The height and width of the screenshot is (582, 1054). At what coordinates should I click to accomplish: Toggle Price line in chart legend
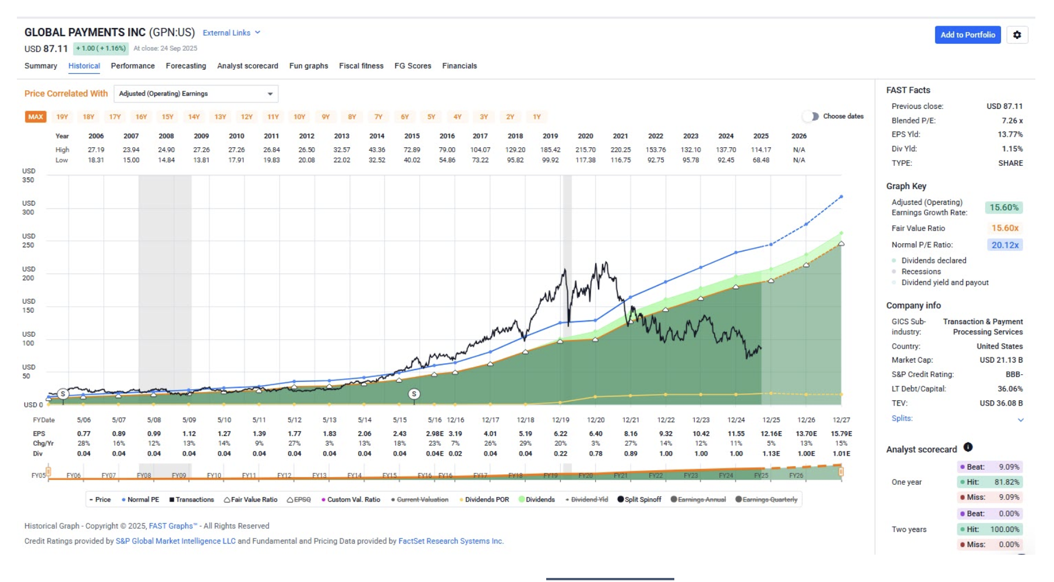click(x=100, y=499)
